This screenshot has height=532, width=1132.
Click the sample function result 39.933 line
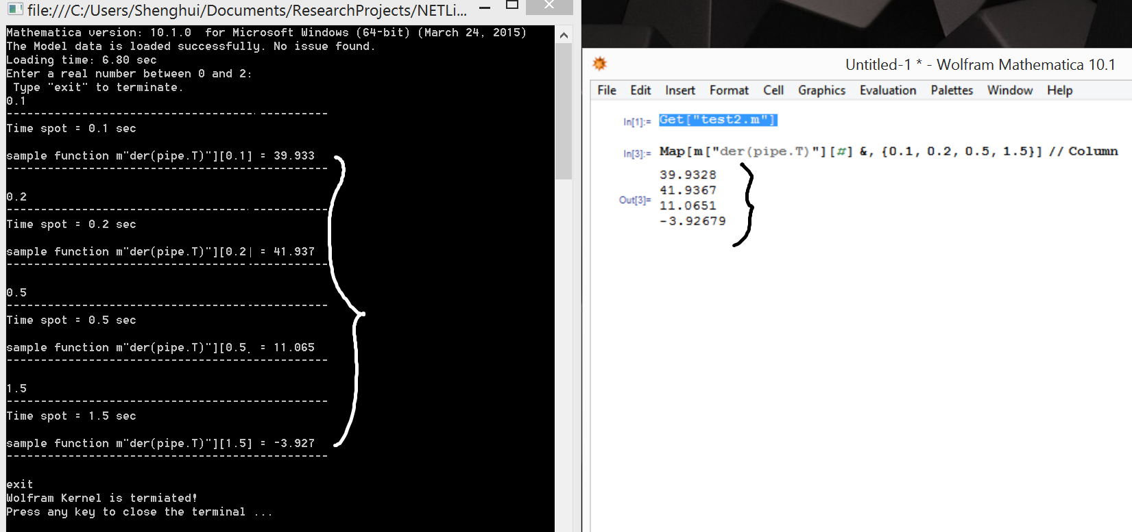160,155
